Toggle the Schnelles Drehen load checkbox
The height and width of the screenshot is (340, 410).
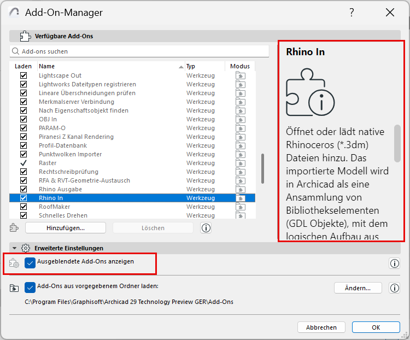point(24,215)
